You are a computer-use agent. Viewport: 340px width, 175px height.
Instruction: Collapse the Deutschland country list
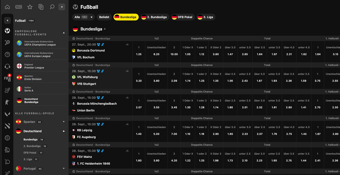coord(64,131)
